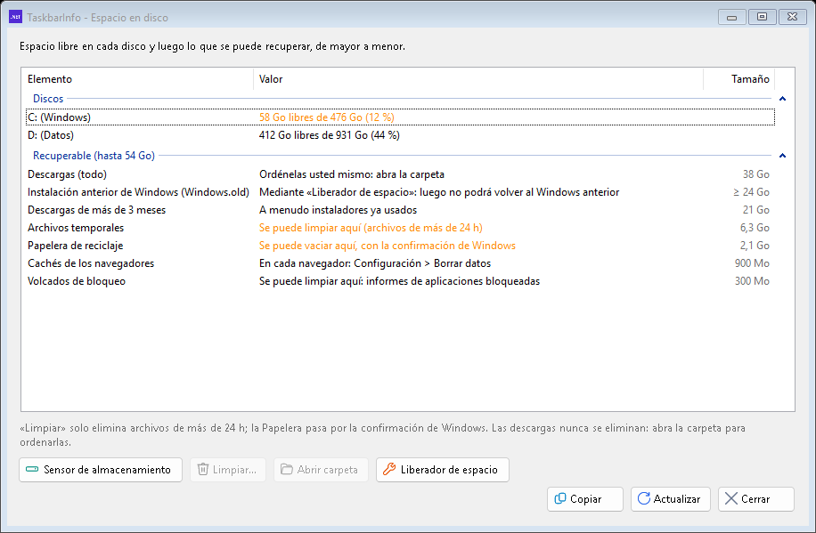Select Descargas de más de 3 meses
This screenshot has width=816, height=533.
(x=400, y=210)
